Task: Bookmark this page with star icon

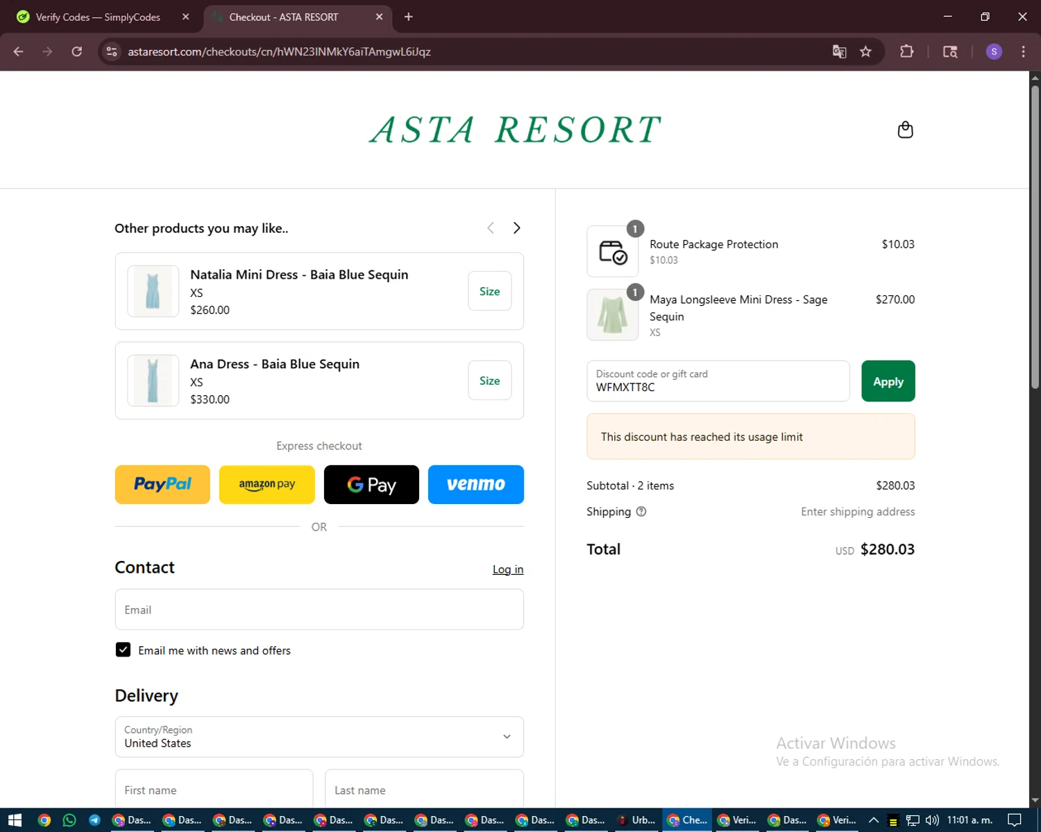Action: (x=865, y=51)
